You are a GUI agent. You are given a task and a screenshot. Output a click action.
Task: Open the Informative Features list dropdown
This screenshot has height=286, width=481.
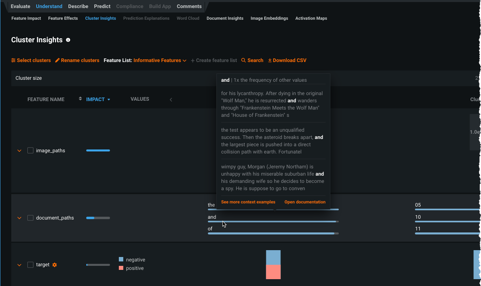pyautogui.click(x=160, y=60)
